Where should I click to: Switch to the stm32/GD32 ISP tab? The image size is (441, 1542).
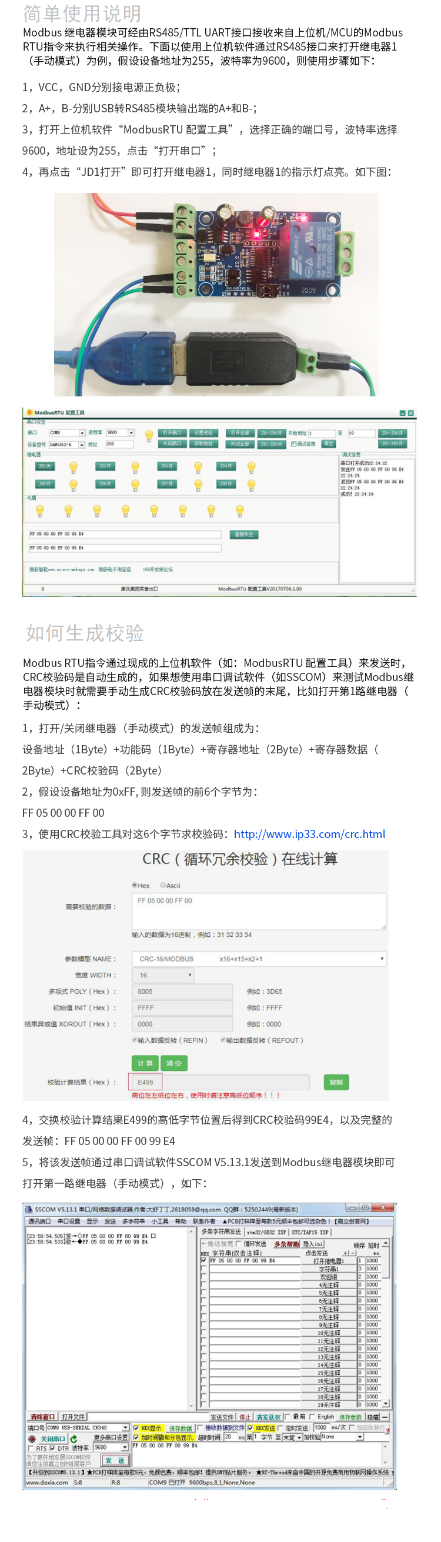click(266, 1233)
